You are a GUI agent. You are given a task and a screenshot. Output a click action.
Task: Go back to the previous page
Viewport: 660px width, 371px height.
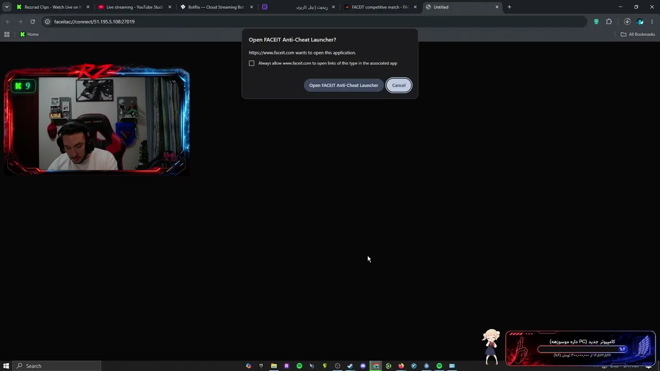(8, 22)
